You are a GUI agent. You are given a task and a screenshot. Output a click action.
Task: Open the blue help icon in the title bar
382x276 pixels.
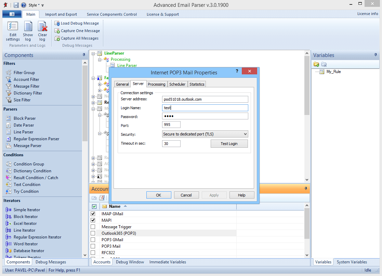point(24,5)
